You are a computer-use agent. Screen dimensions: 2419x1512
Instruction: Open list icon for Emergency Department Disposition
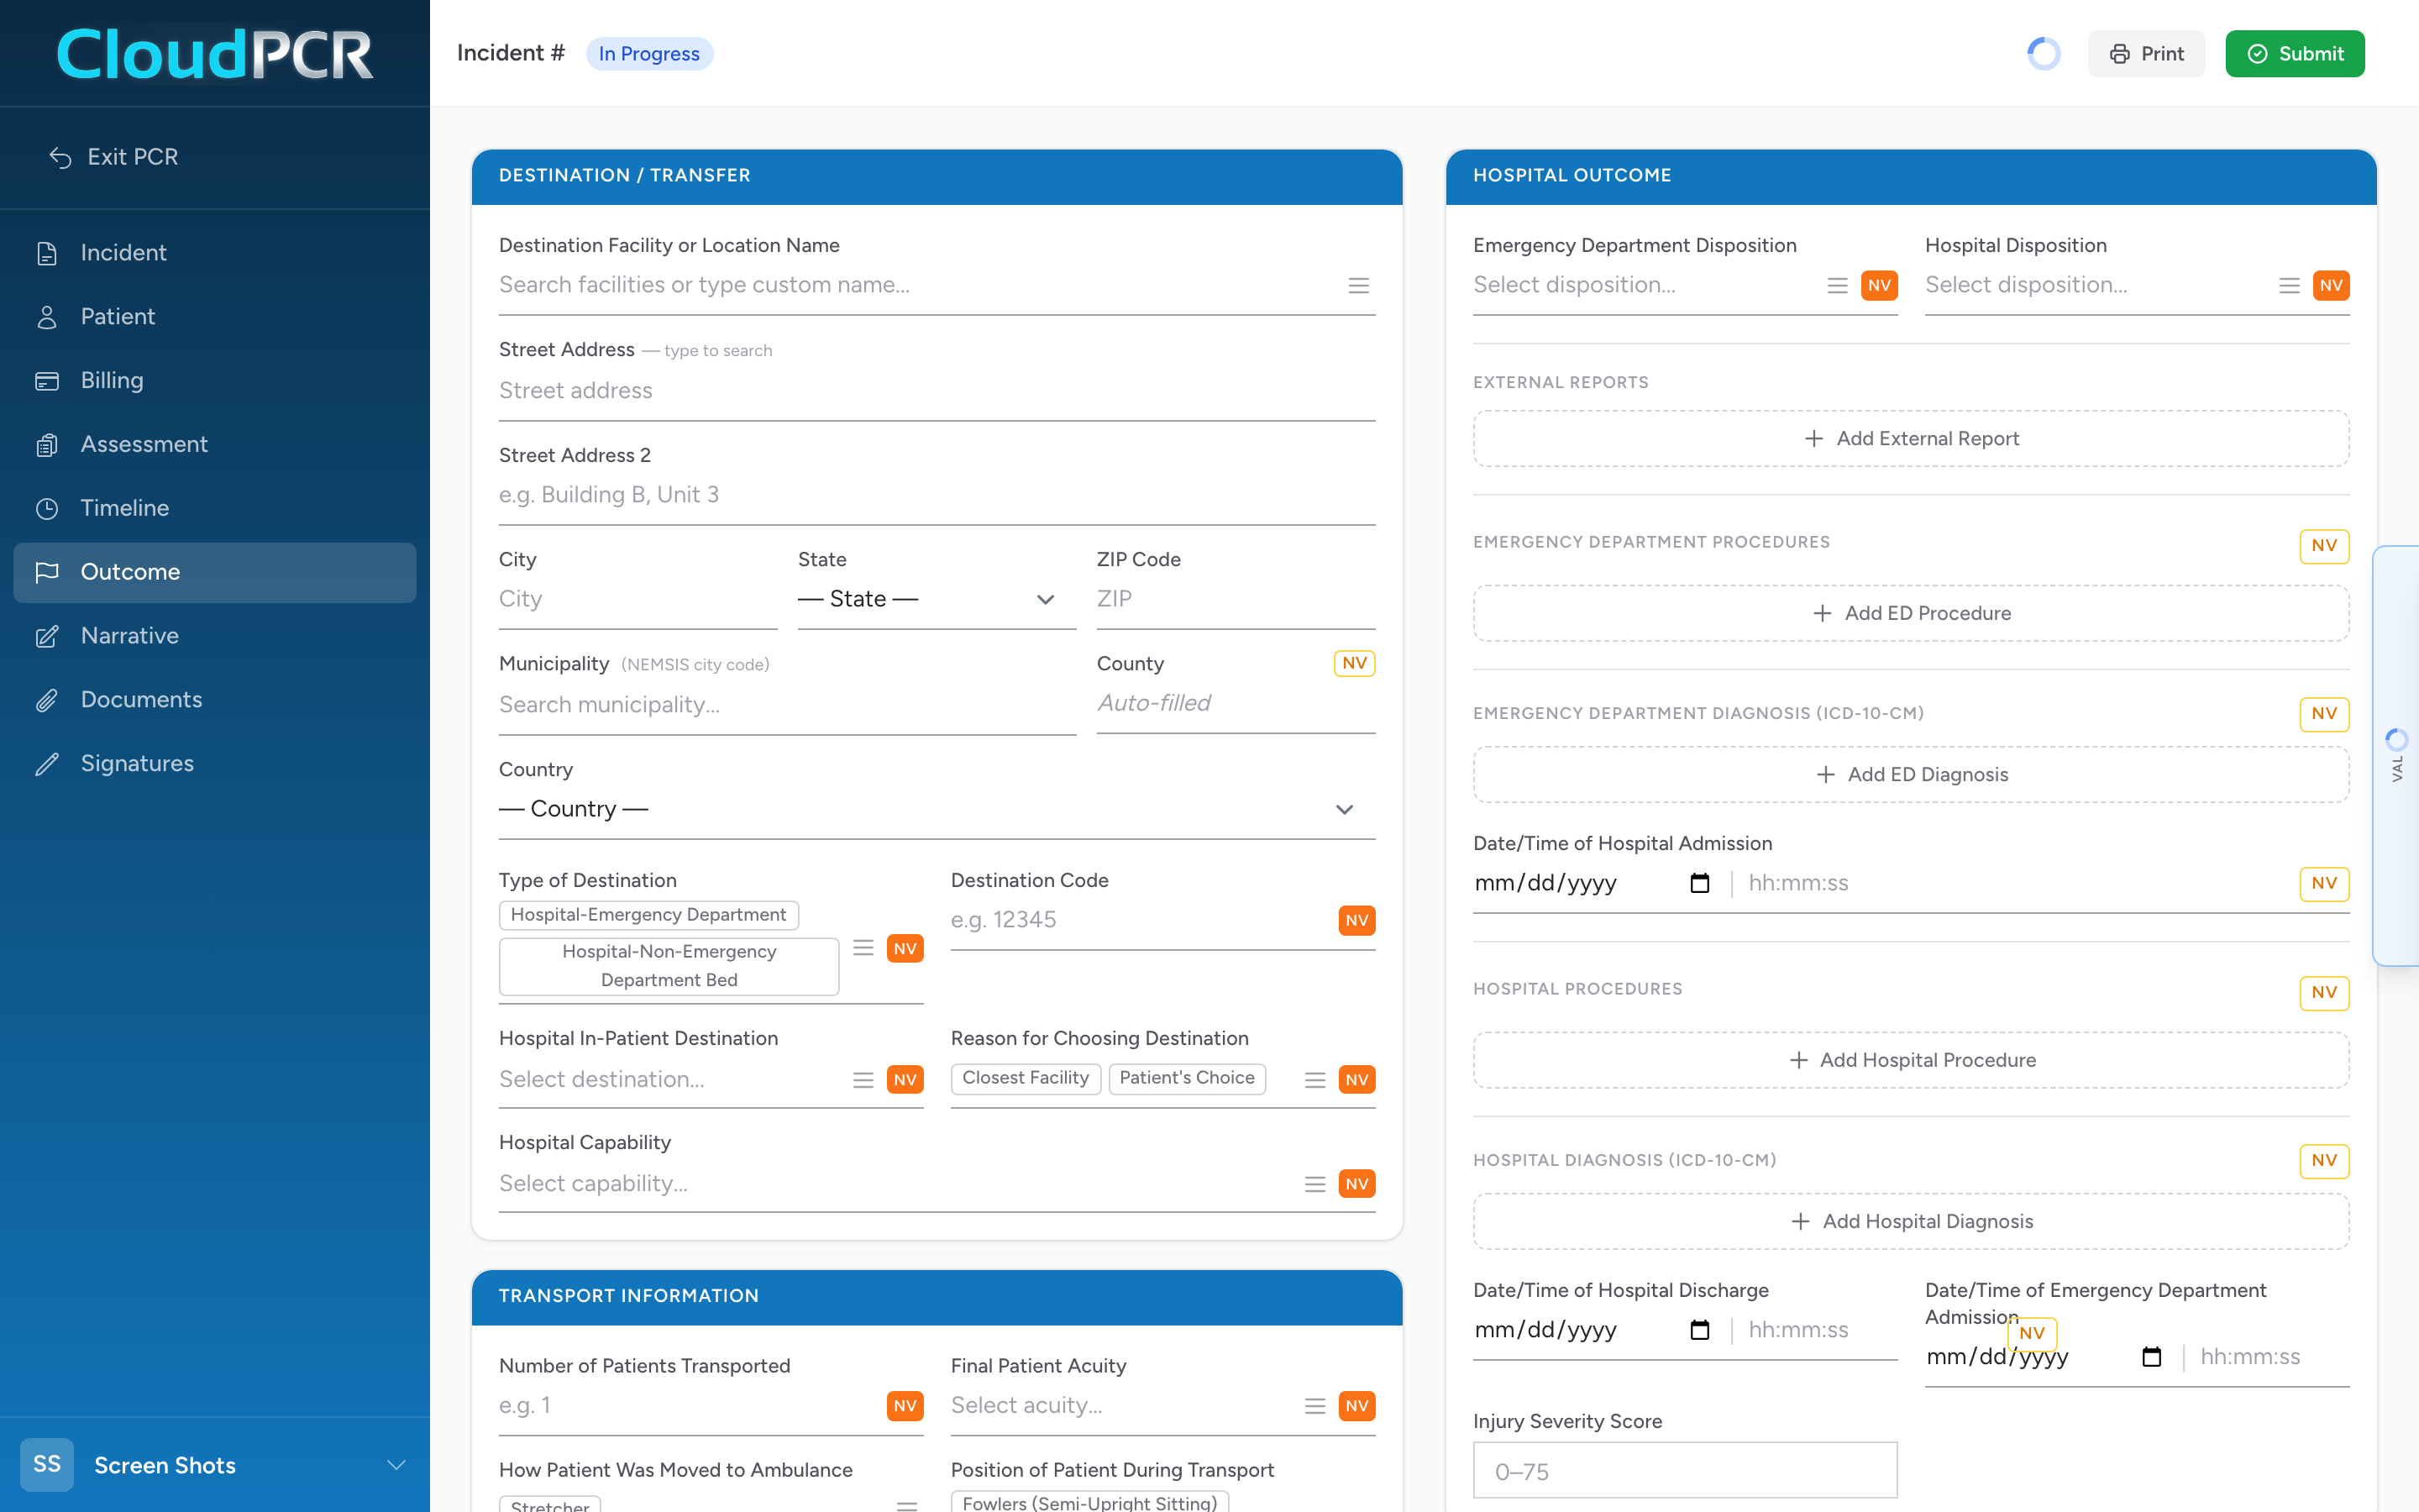(1837, 286)
